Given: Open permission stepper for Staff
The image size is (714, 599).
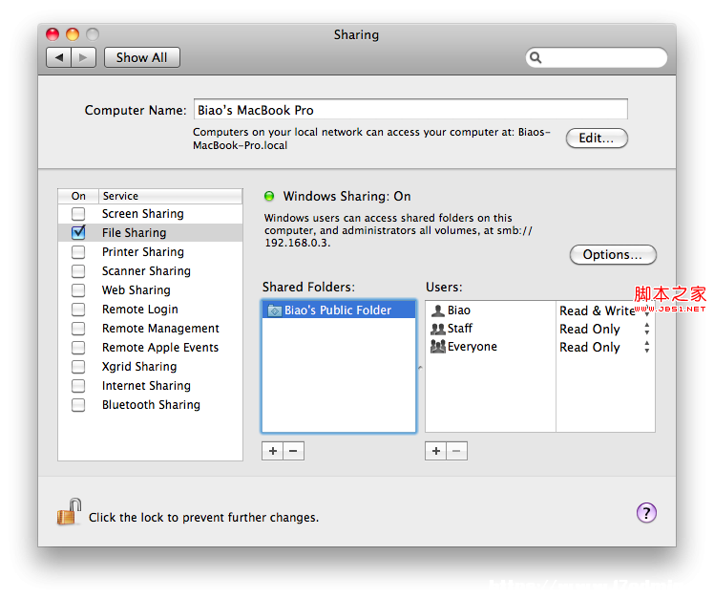Looking at the screenshot, I should (646, 329).
